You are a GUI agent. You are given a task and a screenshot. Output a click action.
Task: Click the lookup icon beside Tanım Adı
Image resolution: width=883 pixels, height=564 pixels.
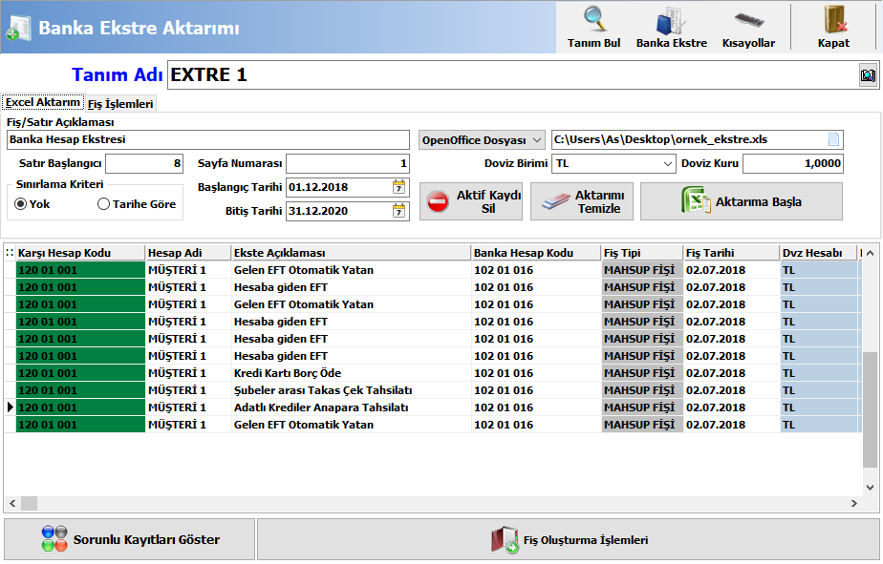point(868,75)
